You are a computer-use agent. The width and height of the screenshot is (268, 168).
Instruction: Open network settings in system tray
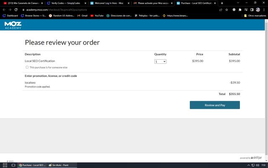coord(253,165)
